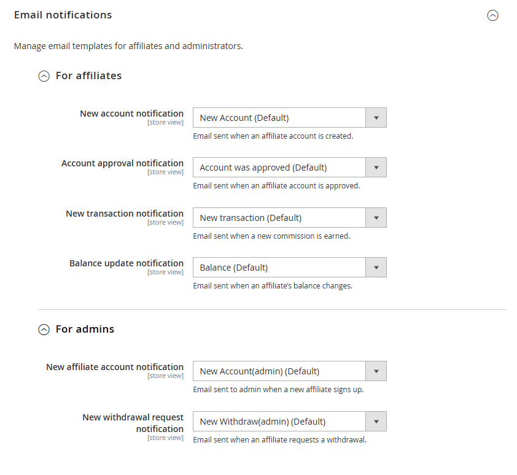Image resolution: width=517 pixels, height=475 pixels.
Task: Click the Email notifications heading
Action: (x=63, y=15)
